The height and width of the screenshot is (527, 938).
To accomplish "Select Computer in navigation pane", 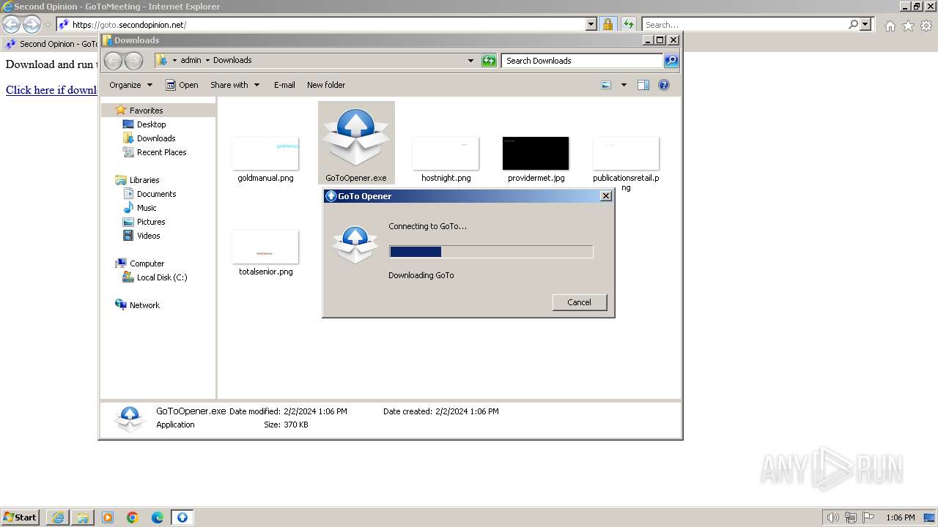I will 147,263.
